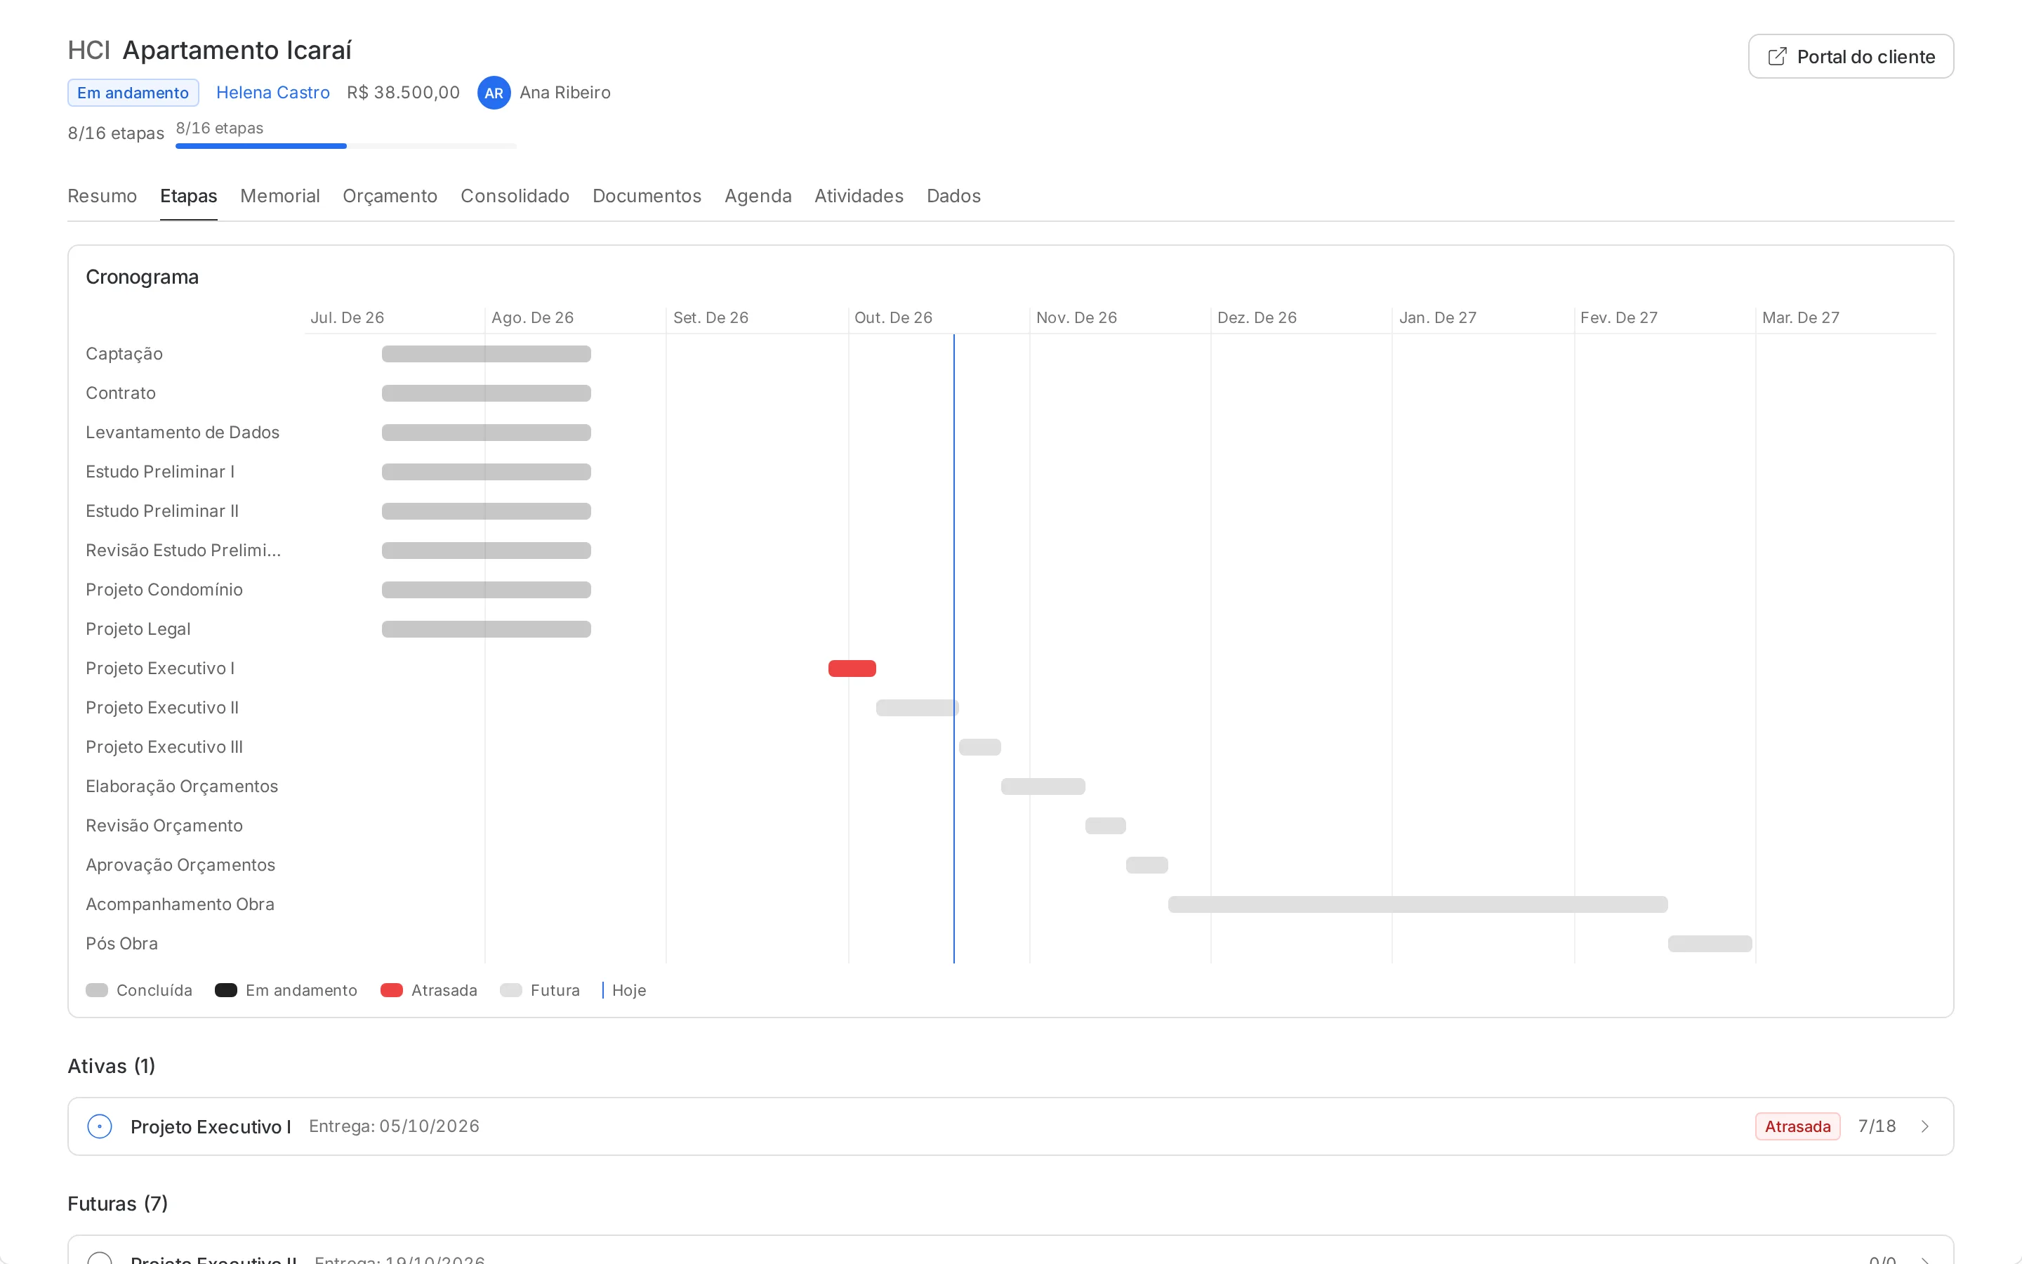Screen dimensions: 2022x1264
Task: Click the 8/16 etapas progress bar
Action: pyautogui.click(x=346, y=145)
